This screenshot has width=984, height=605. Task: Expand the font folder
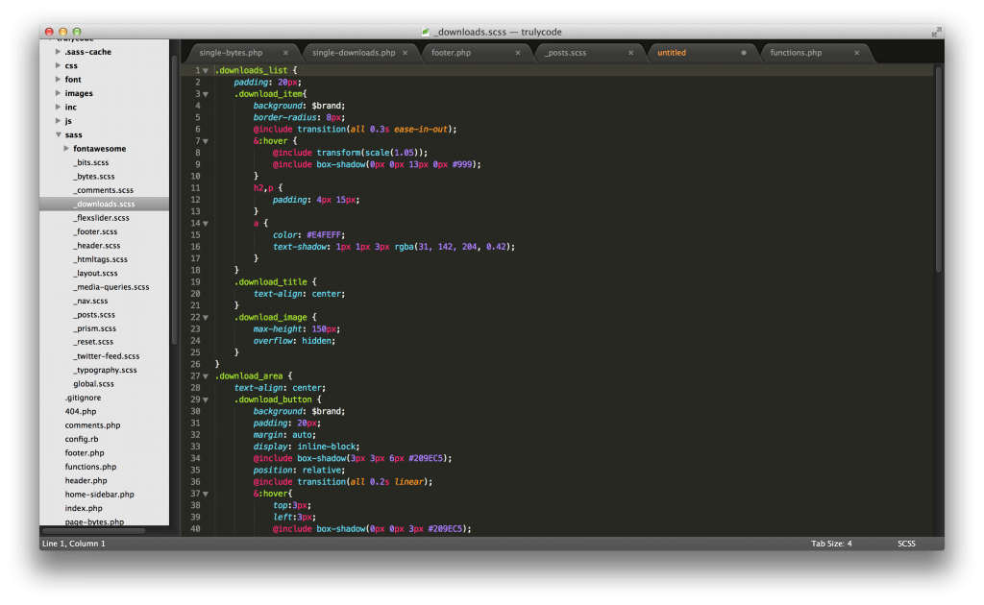click(x=58, y=79)
